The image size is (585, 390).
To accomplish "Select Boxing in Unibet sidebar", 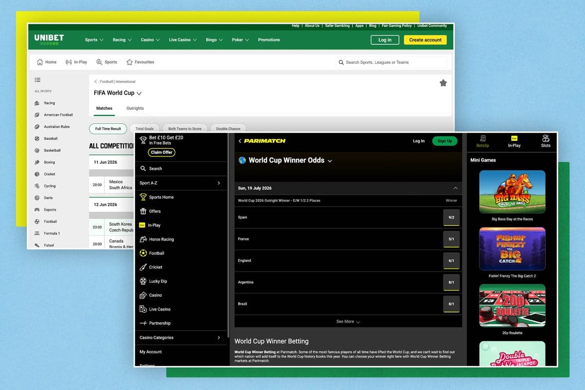I will [x=45, y=162].
